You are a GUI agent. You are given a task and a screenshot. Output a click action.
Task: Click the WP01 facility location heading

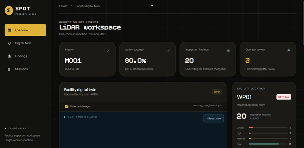pos(244,97)
